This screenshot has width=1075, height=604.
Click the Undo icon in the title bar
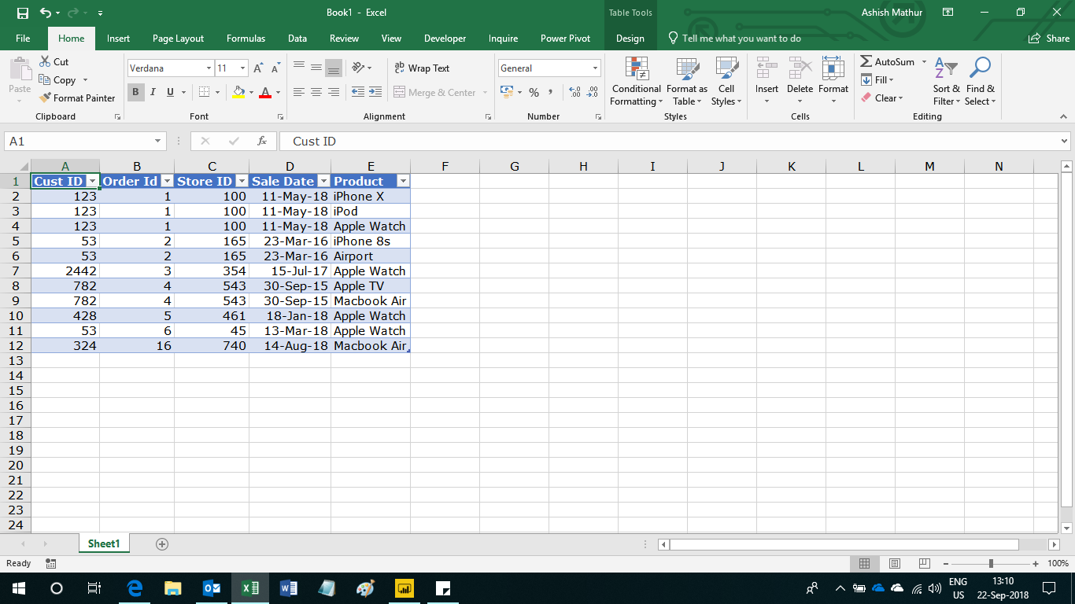(46, 13)
